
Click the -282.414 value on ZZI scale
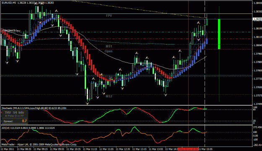[257, 145]
